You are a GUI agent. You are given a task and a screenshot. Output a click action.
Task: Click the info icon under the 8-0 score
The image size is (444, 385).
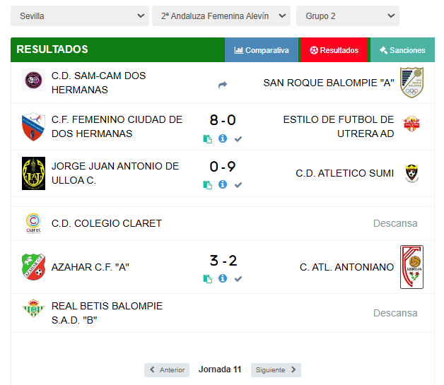coord(223,138)
